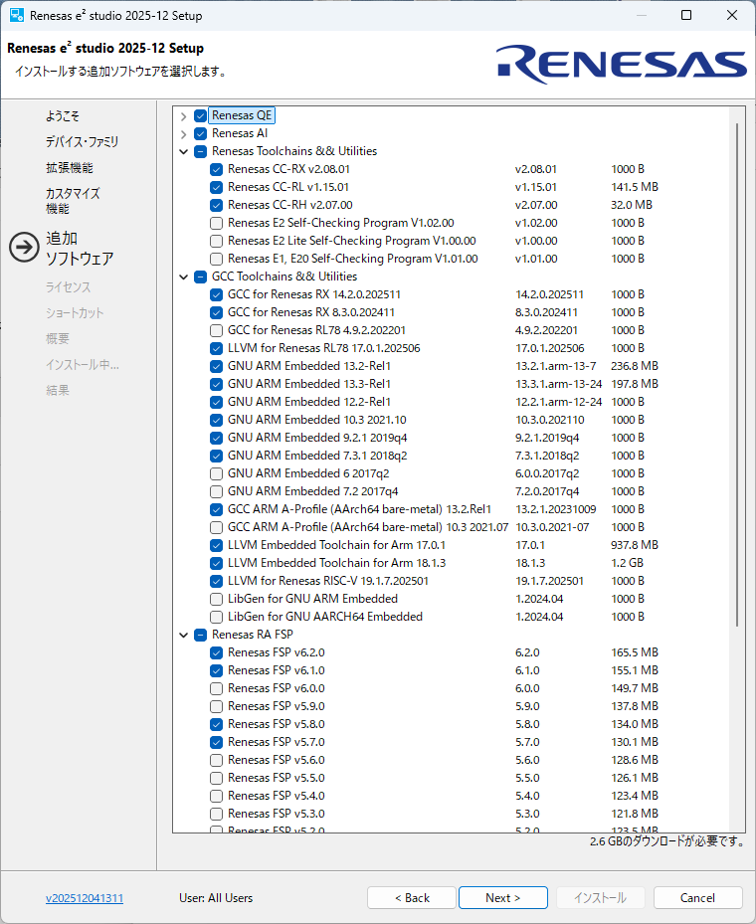Go to the ようこそ step in sidebar

coord(62,116)
